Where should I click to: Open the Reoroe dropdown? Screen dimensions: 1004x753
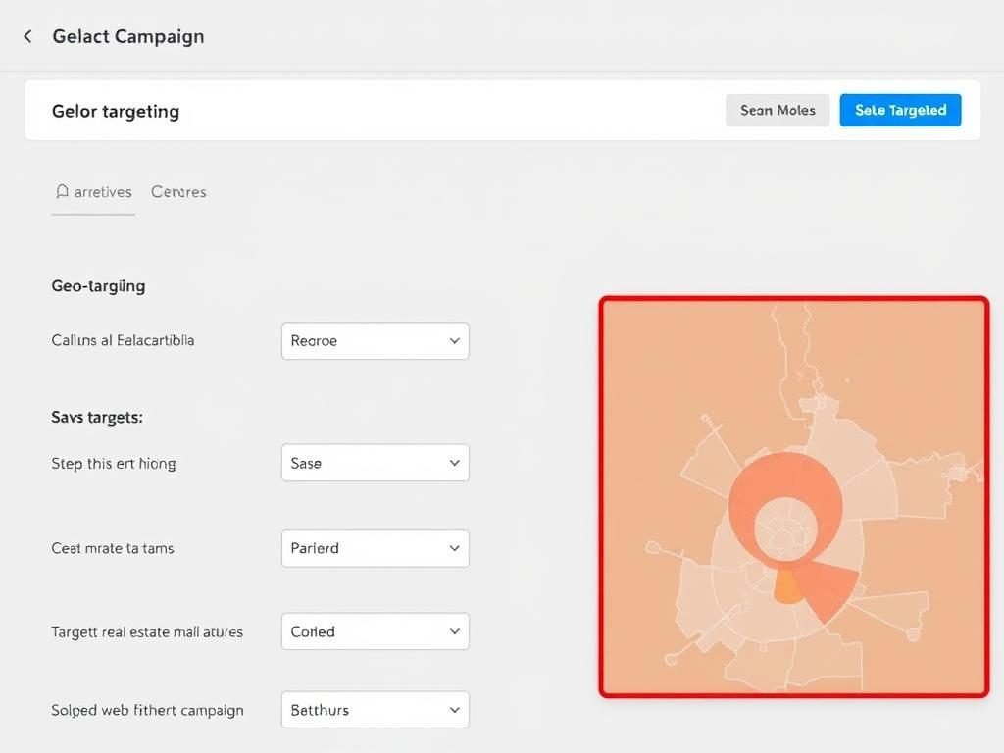[x=376, y=340]
